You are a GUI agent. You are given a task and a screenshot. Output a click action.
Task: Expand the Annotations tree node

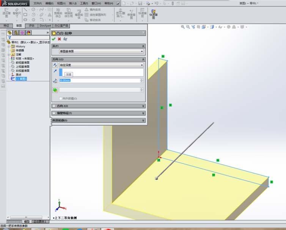pos(9,55)
